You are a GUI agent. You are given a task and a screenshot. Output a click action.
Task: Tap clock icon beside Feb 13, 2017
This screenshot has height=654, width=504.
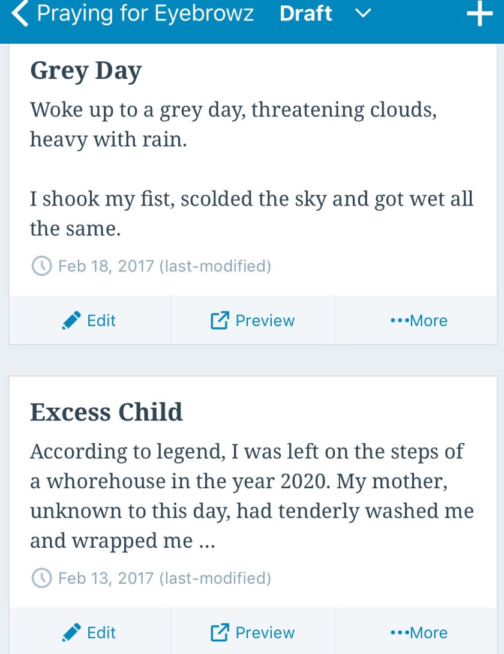[x=41, y=578]
